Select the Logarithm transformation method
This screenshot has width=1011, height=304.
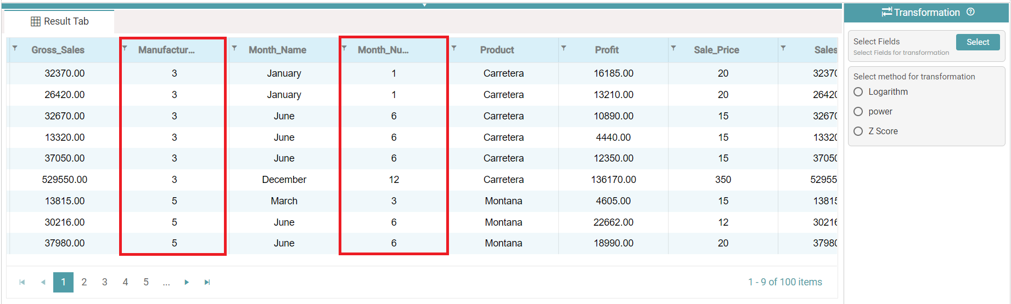pyautogui.click(x=858, y=92)
